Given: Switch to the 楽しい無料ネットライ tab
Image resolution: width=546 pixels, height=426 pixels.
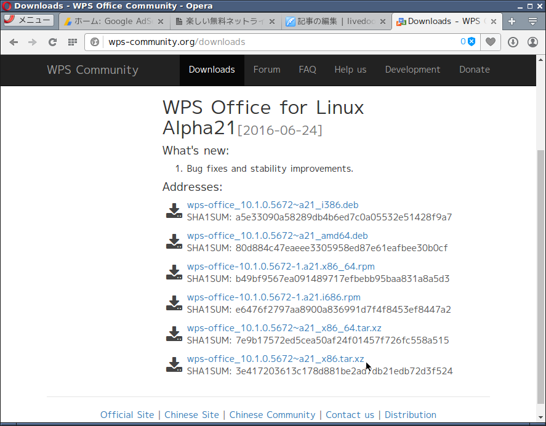Looking at the screenshot, I should point(225,22).
